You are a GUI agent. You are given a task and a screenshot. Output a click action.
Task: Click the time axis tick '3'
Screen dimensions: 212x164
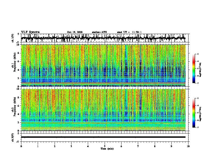tap(71, 146)
